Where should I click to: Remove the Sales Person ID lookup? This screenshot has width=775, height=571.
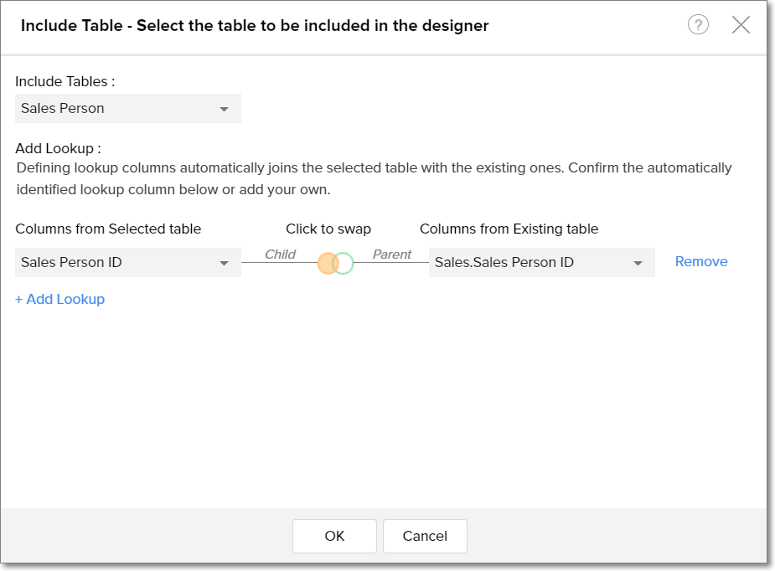point(701,262)
